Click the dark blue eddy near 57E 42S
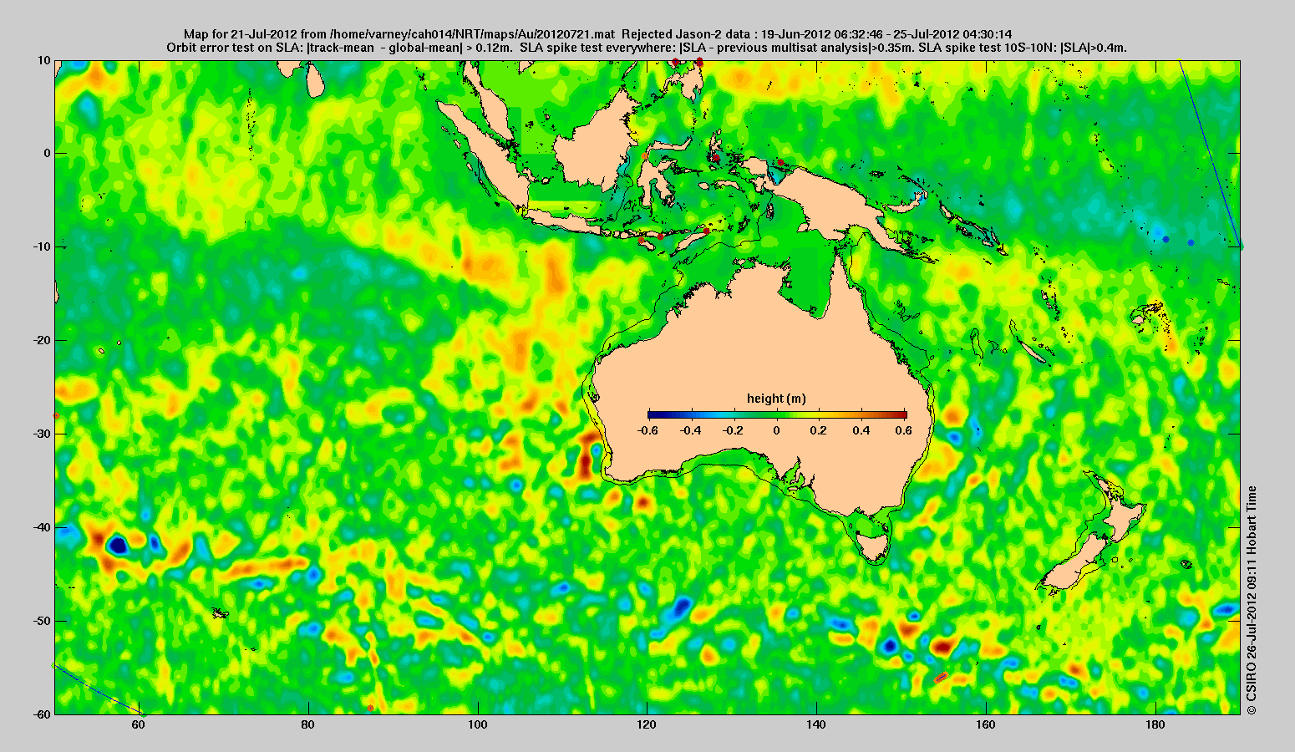Viewport: 1295px width, 752px height. tap(118, 546)
